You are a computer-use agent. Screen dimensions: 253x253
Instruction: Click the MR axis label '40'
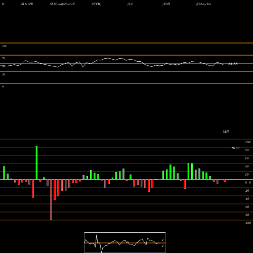click(247, 166)
